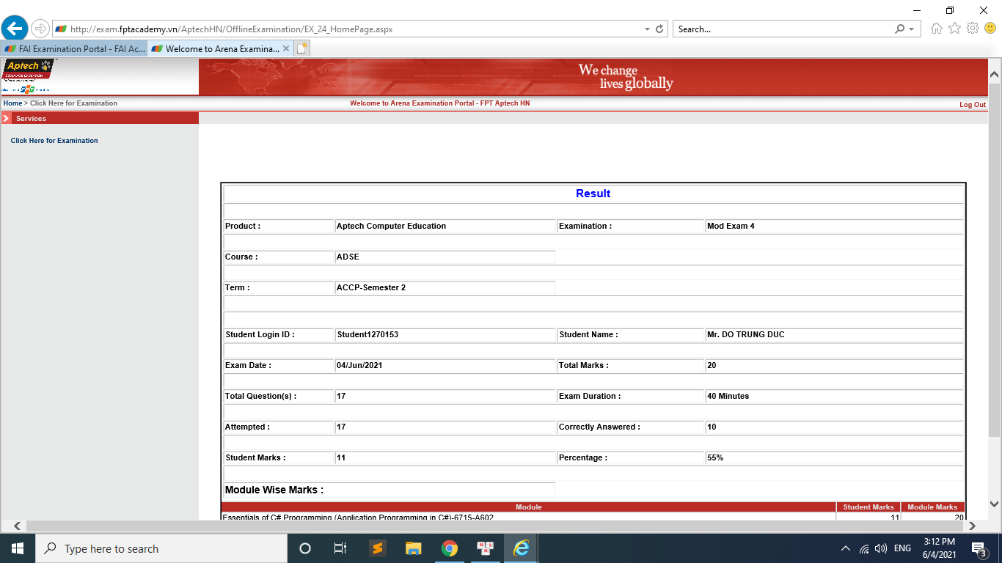
Task: Select the Welcome to Arena Examination tab
Action: point(215,49)
